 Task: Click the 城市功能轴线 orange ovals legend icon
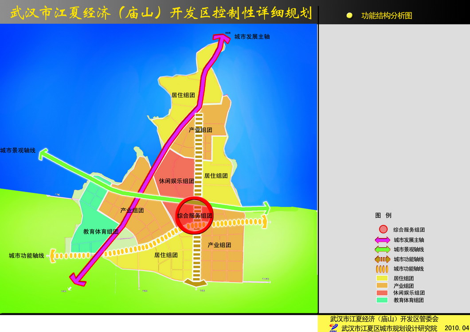382,269
